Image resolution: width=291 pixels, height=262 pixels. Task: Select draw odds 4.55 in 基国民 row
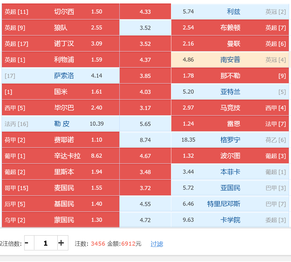coord(145,204)
